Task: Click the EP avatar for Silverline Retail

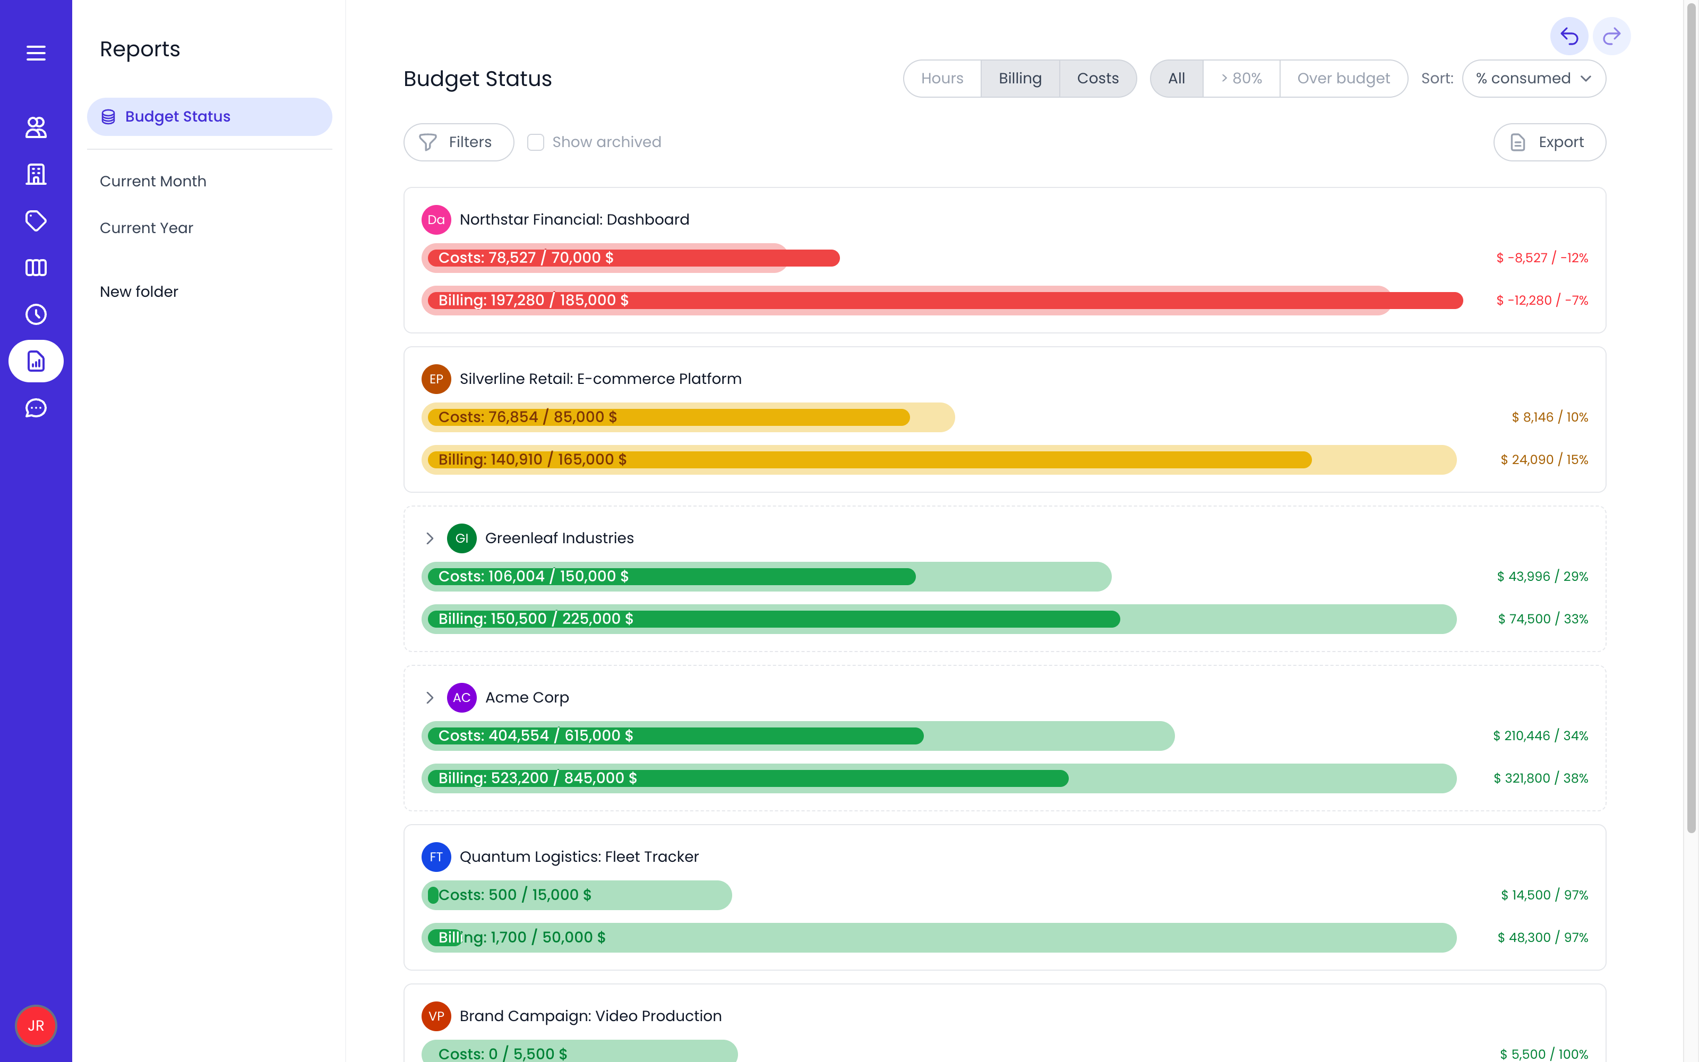Action: point(436,379)
